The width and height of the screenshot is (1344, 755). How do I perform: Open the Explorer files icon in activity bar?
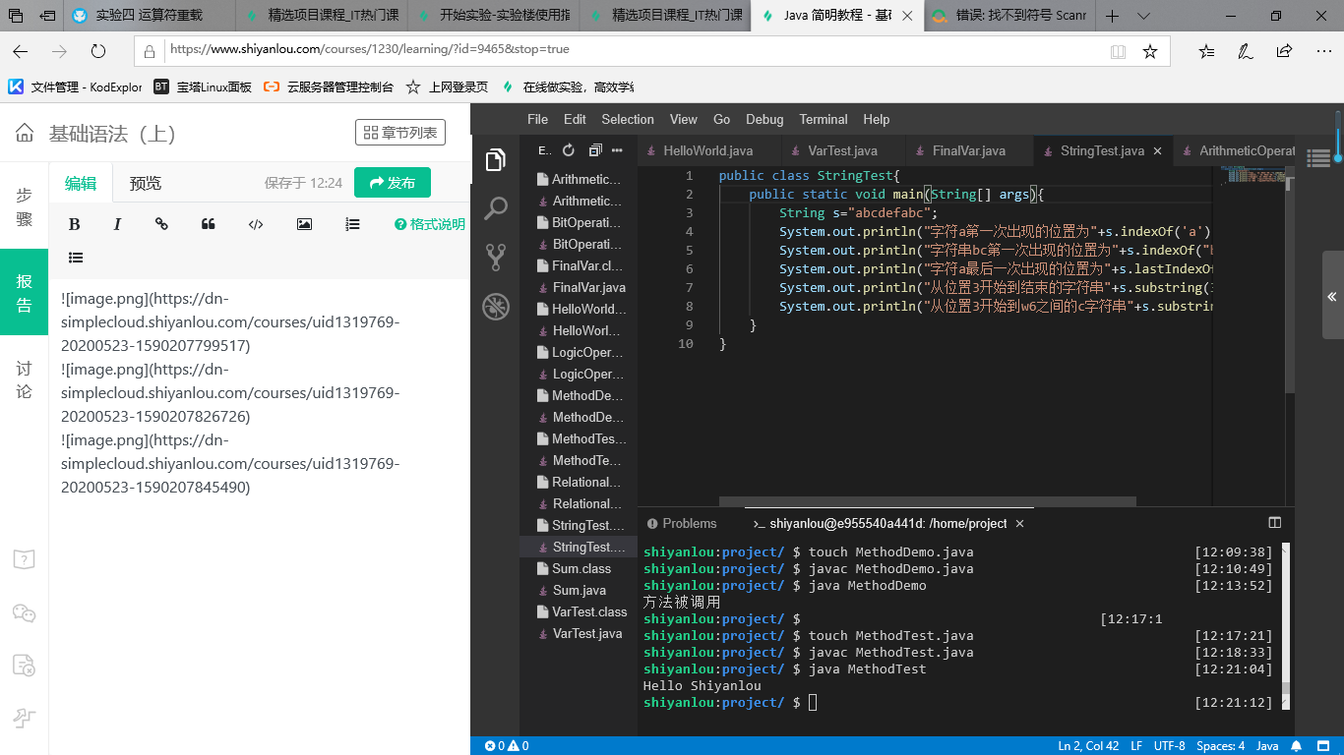[495, 159]
